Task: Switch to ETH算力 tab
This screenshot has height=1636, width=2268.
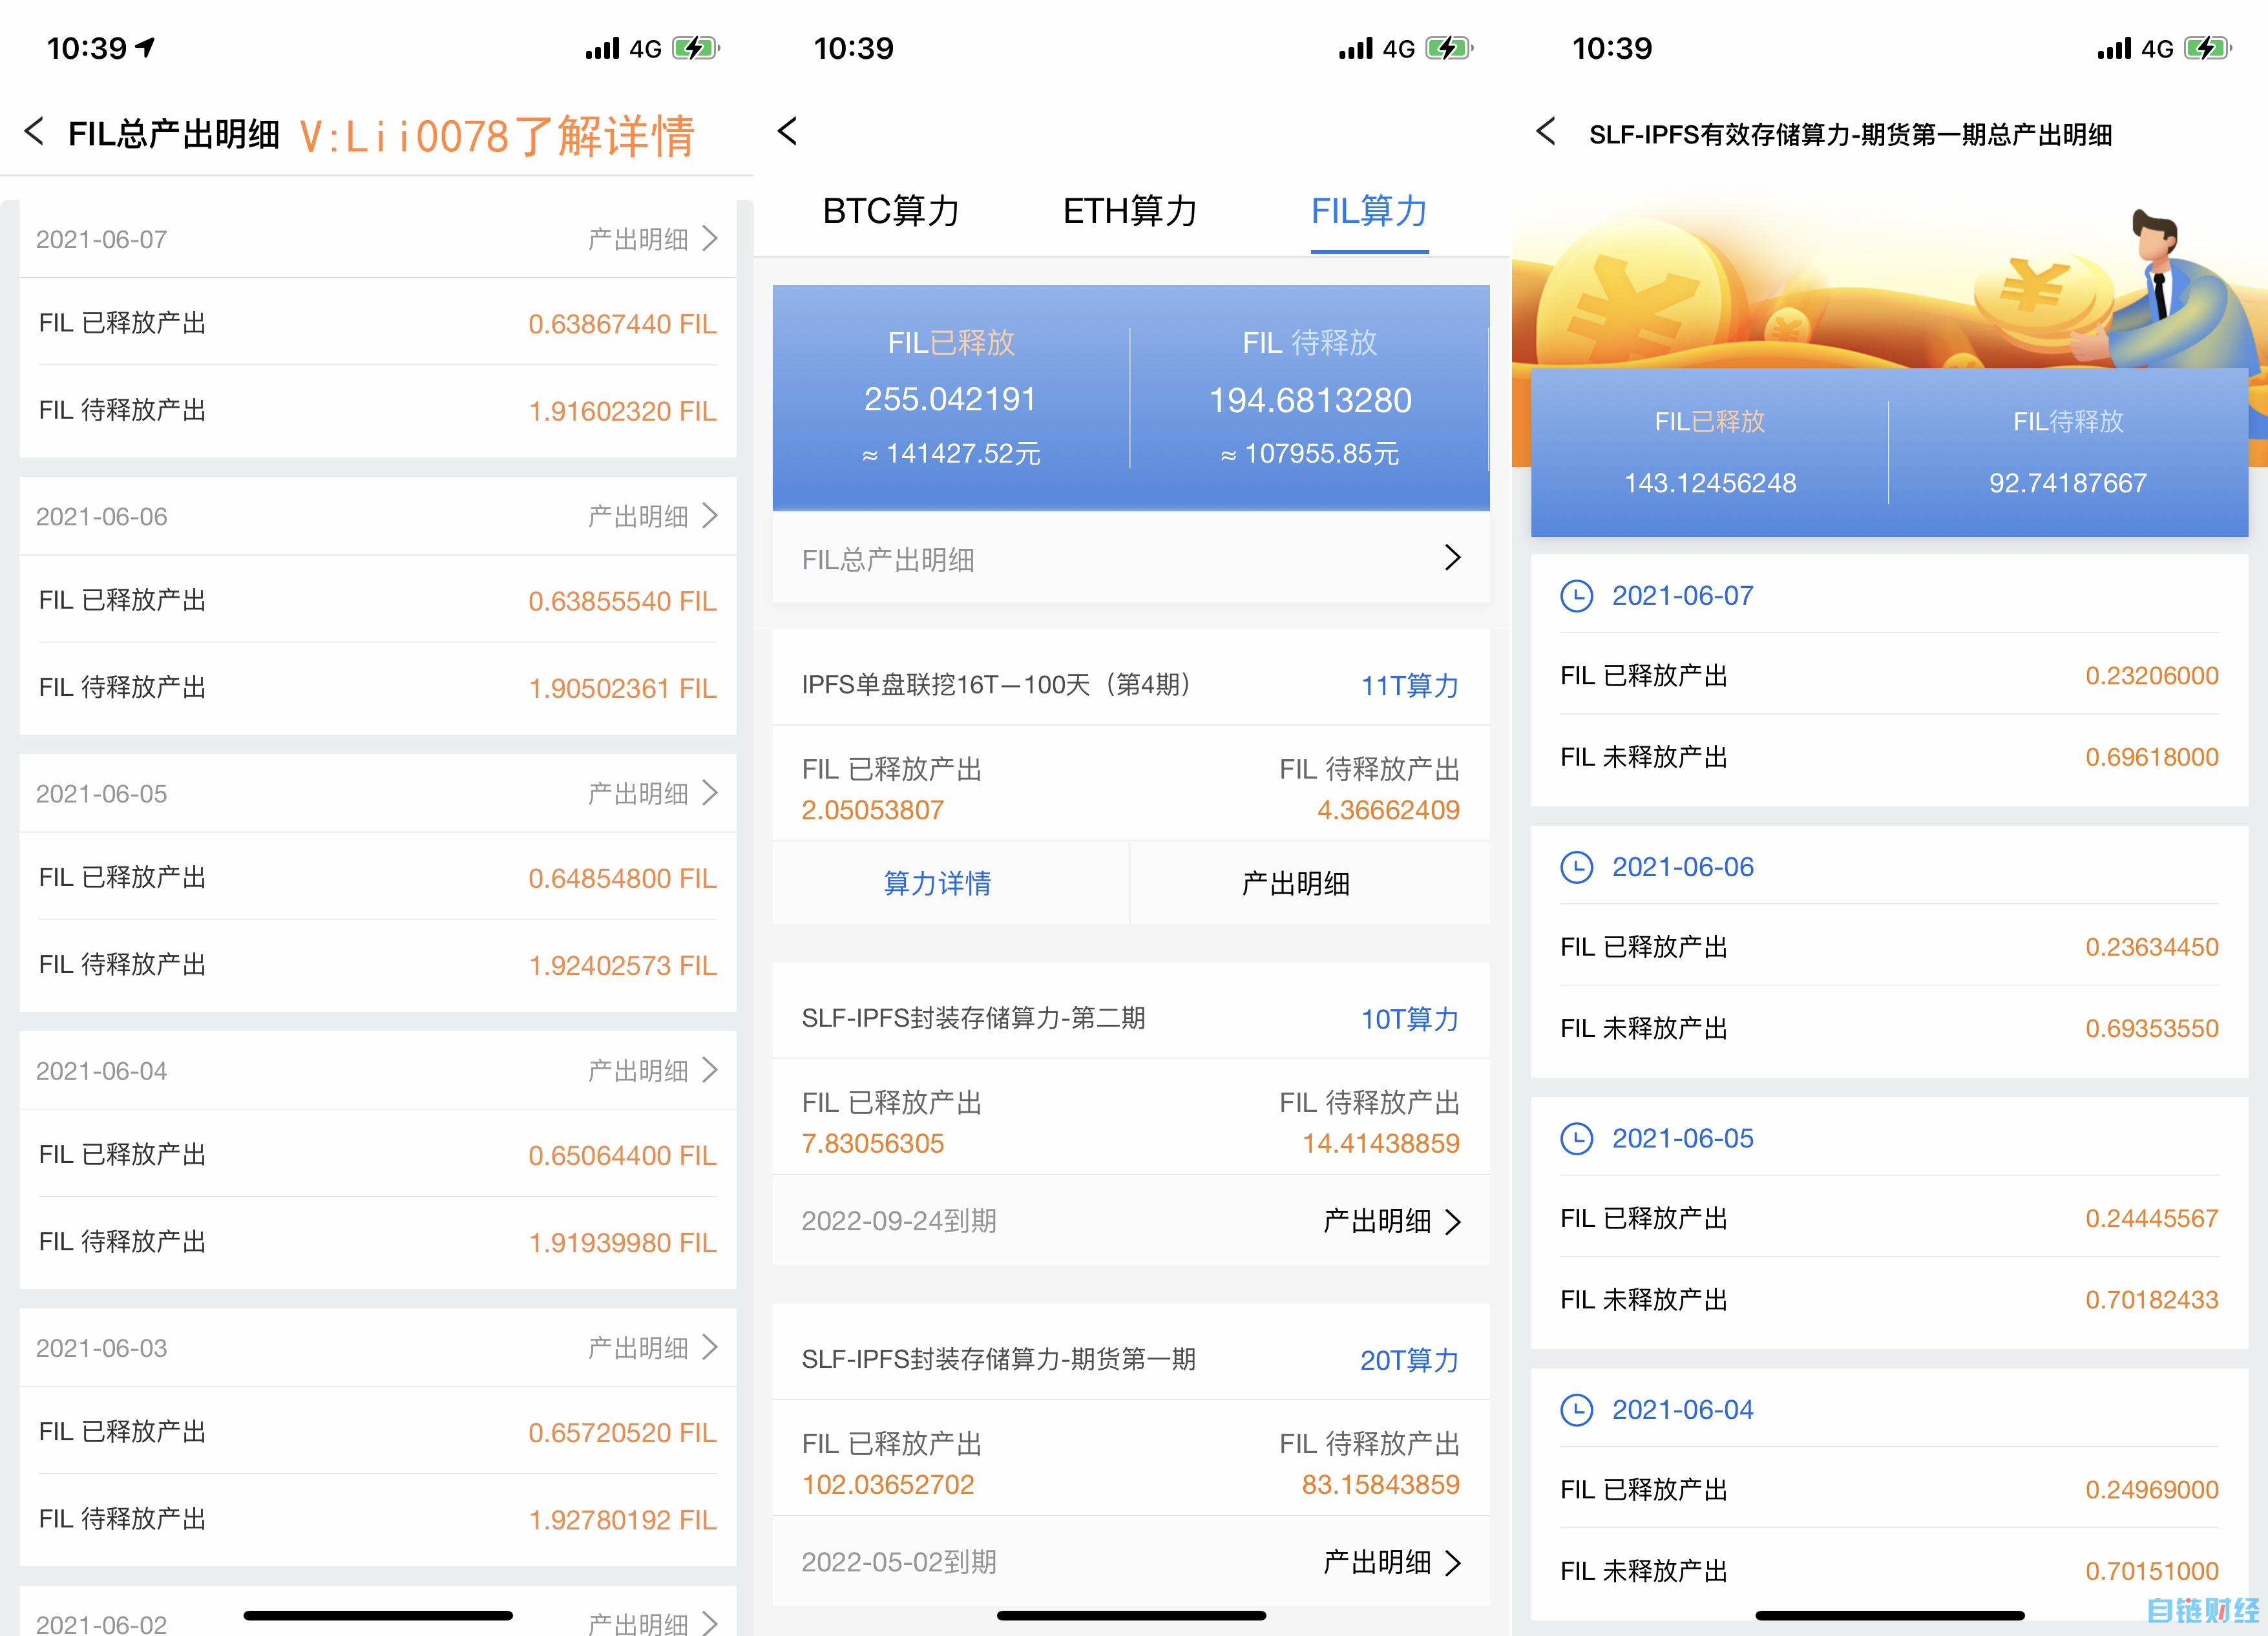Action: tap(1130, 211)
